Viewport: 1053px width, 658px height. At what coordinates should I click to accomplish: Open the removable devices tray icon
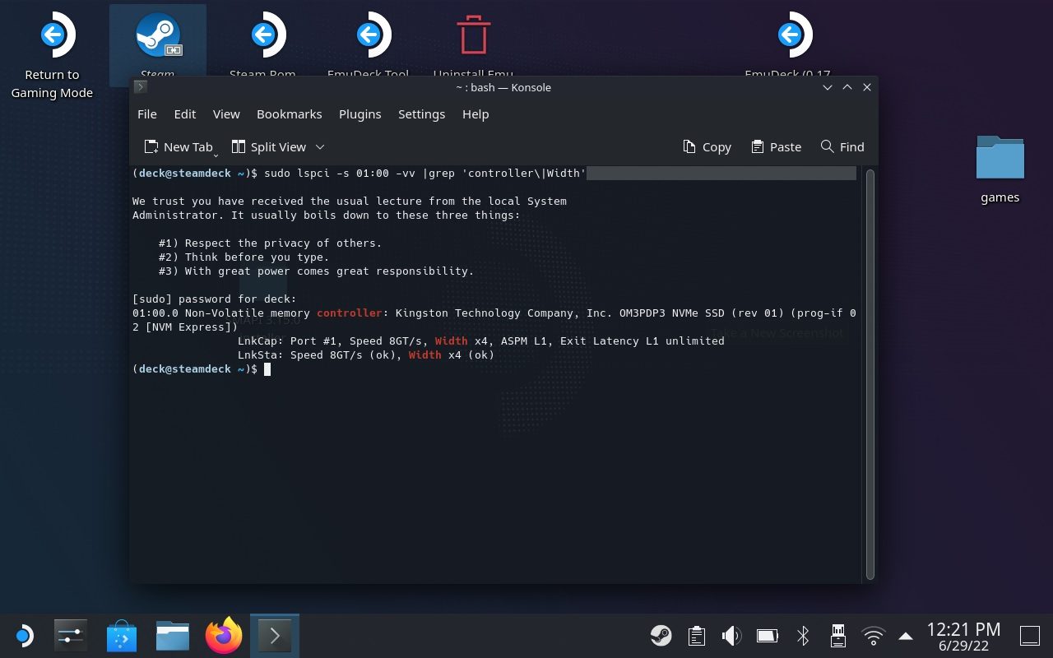coord(838,636)
